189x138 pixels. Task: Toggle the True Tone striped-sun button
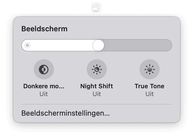click(150, 69)
